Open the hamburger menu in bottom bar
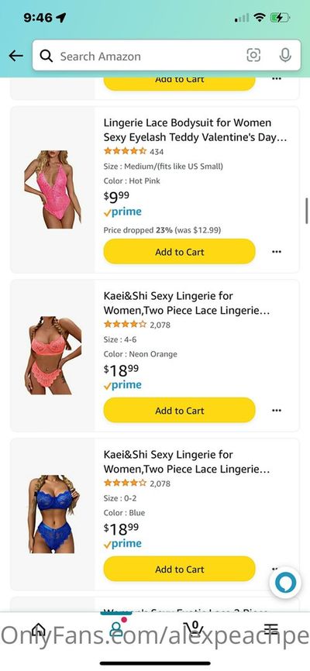The height and width of the screenshot is (671, 310). point(271,628)
